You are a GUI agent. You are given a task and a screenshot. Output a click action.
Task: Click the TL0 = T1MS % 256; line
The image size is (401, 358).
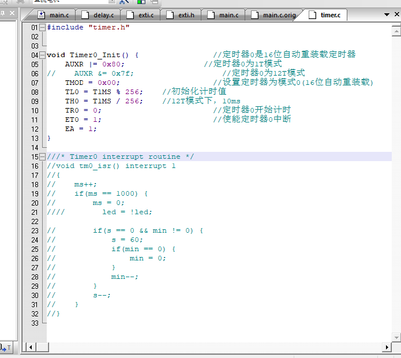coord(104,92)
